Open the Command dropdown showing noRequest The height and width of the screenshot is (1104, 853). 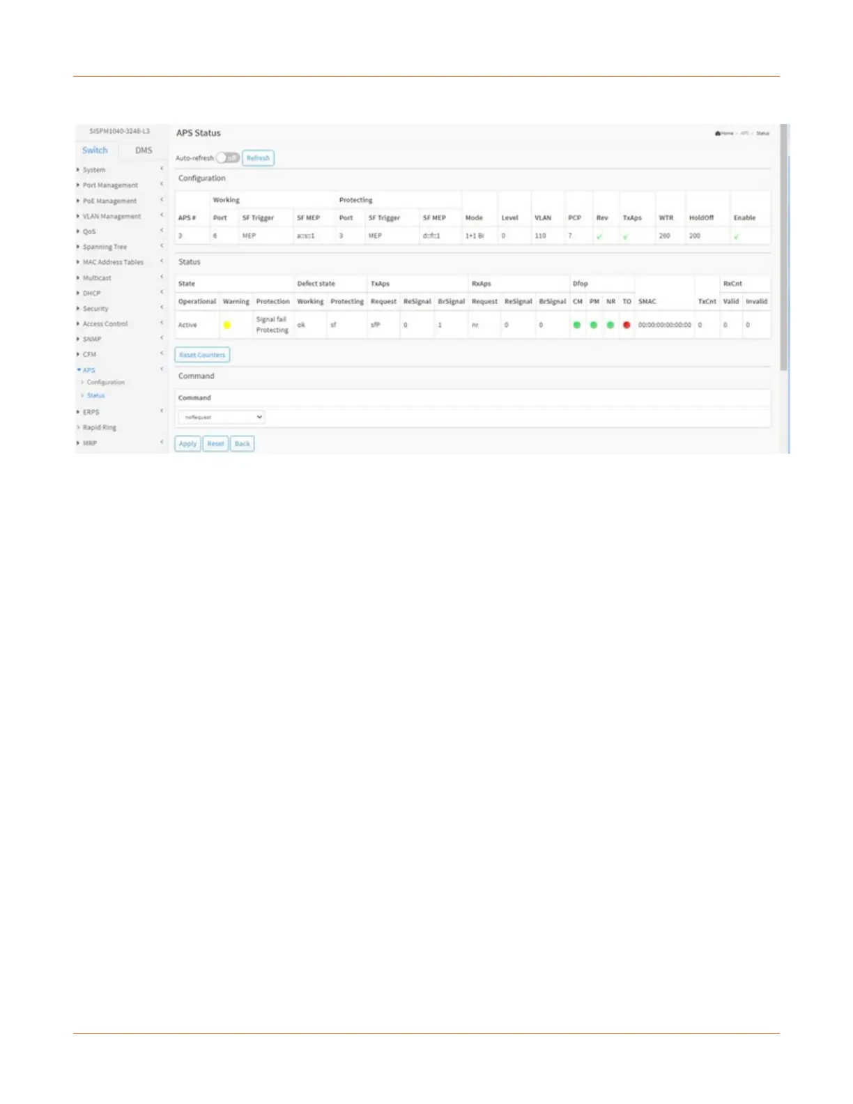tap(221, 417)
